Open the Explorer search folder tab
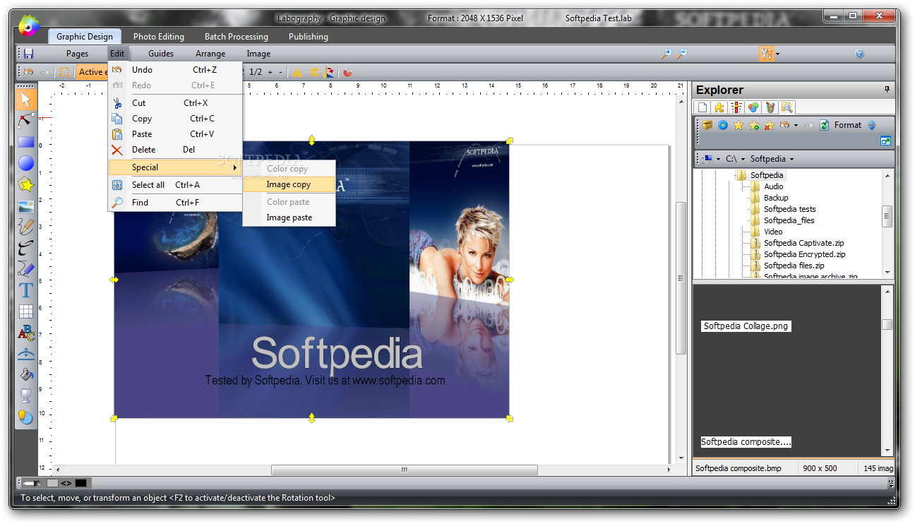915x524 pixels. coord(787,107)
